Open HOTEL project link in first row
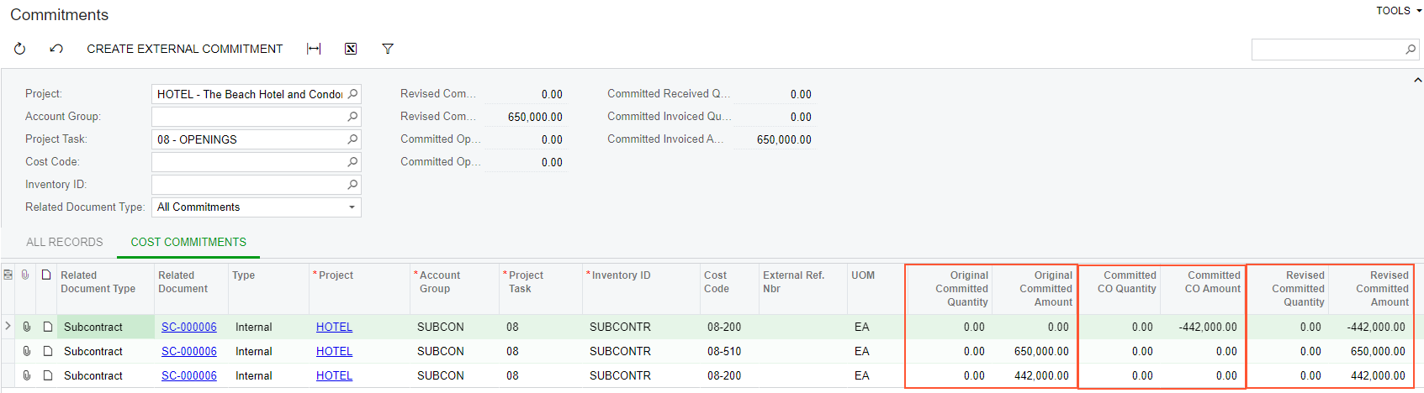 click(x=334, y=327)
